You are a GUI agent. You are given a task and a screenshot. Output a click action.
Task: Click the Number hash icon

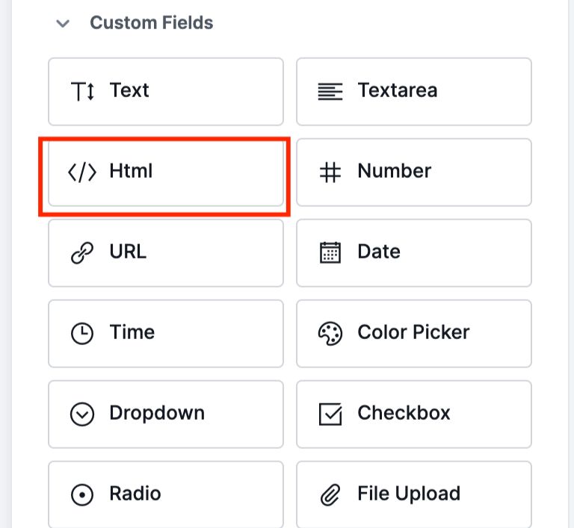pos(330,172)
